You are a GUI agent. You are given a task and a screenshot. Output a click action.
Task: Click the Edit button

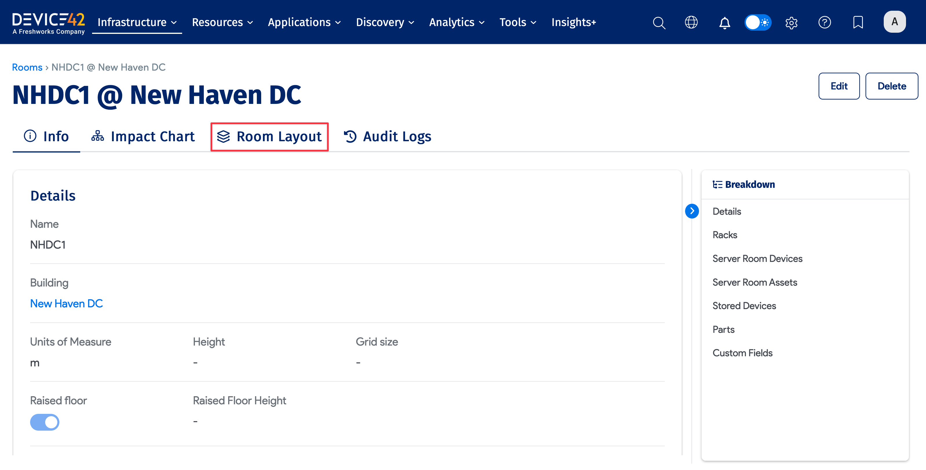[839, 86]
